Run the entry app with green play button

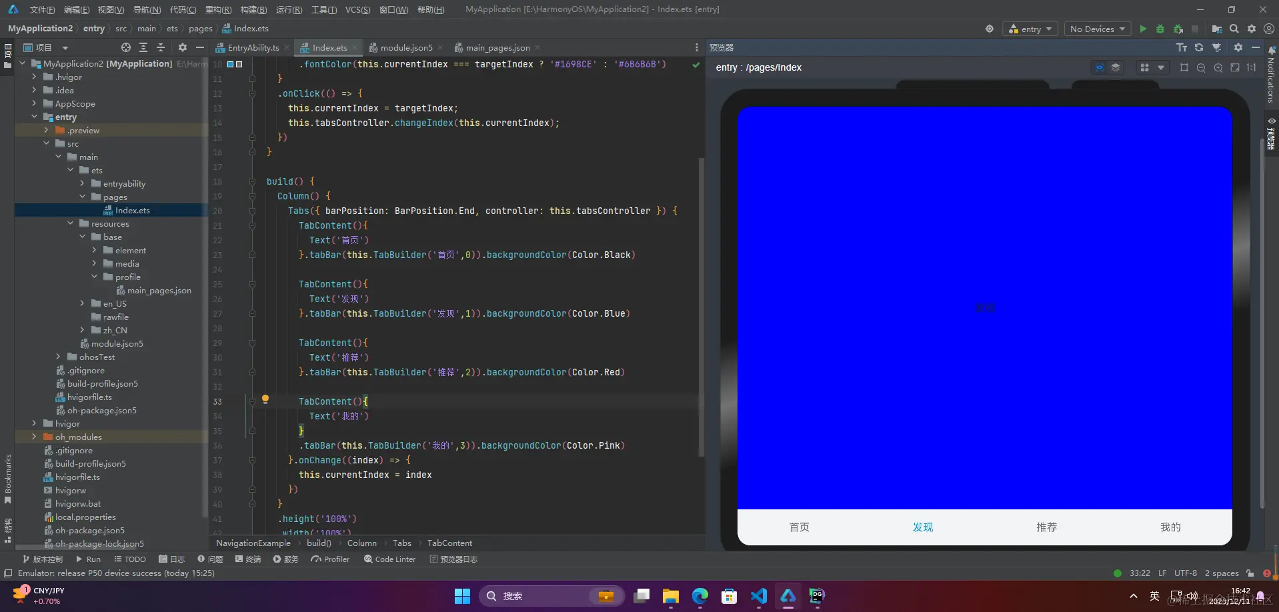(1143, 29)
